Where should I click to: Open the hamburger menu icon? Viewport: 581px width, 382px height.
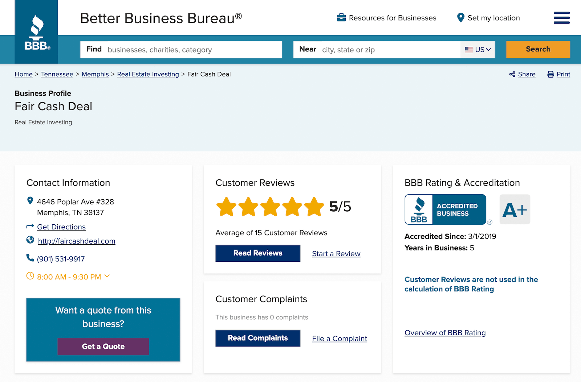(561, 18)
